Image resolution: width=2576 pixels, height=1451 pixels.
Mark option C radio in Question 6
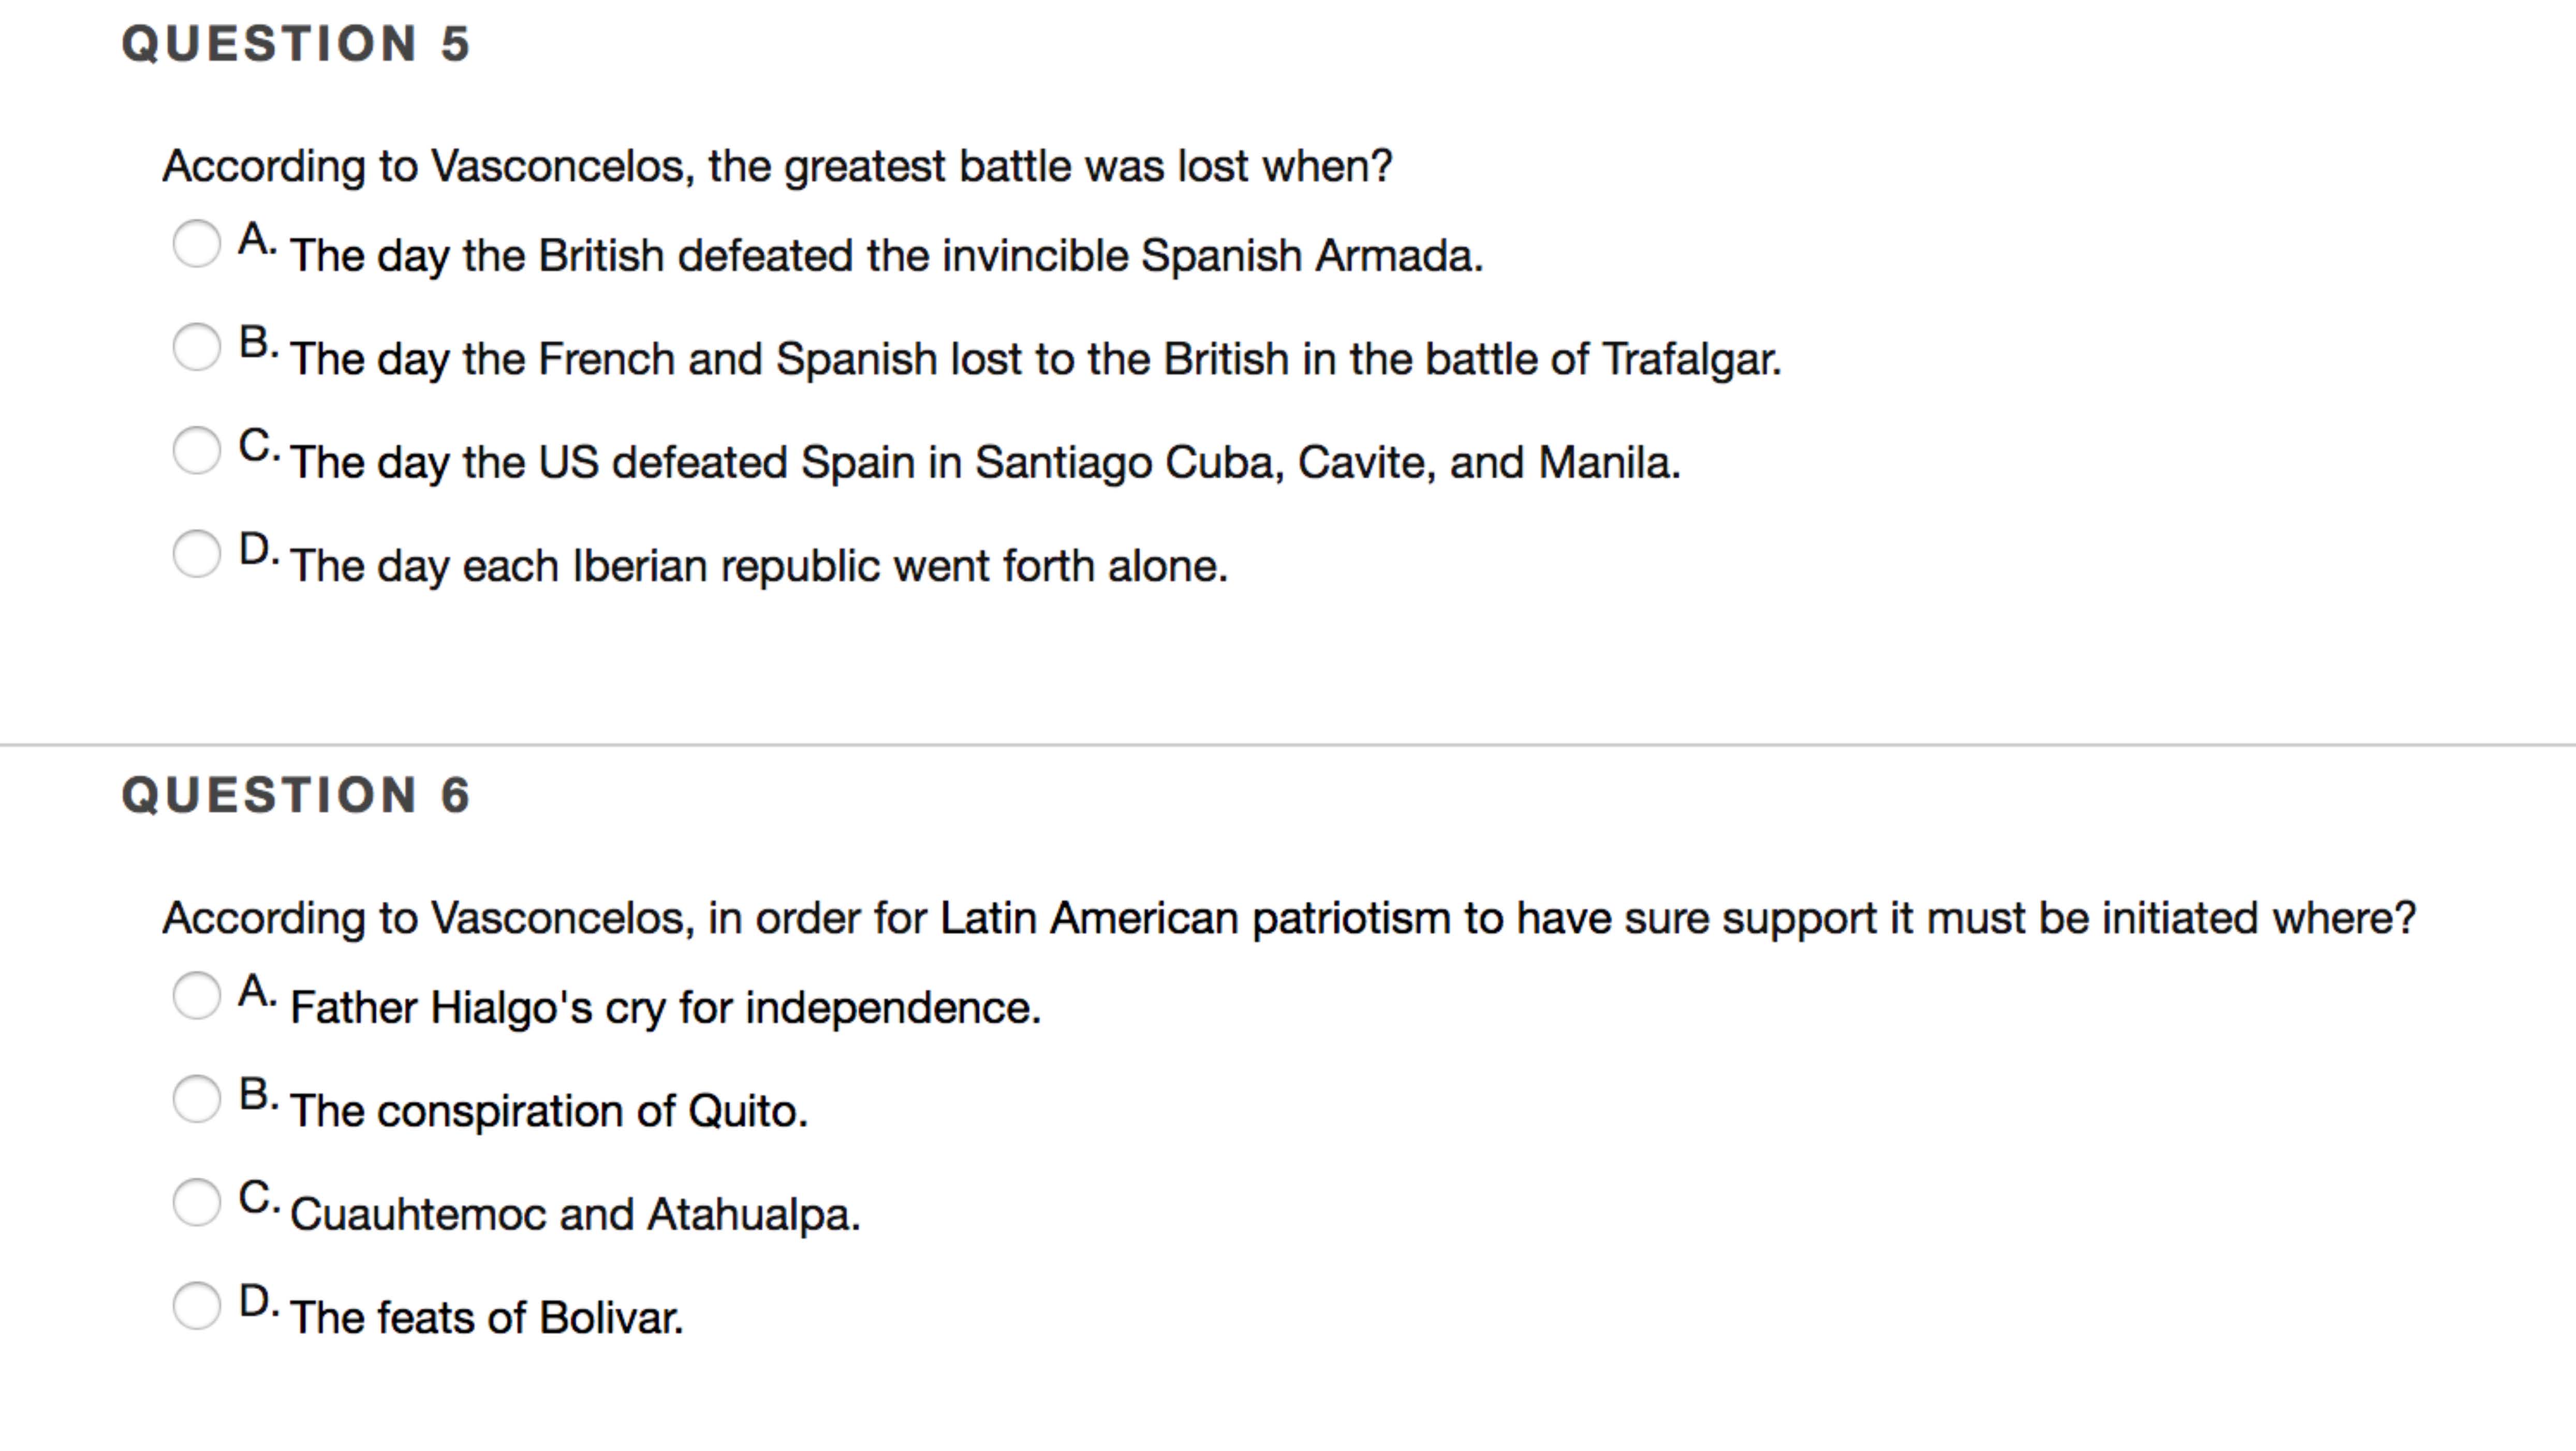(x=196, y=1202)
